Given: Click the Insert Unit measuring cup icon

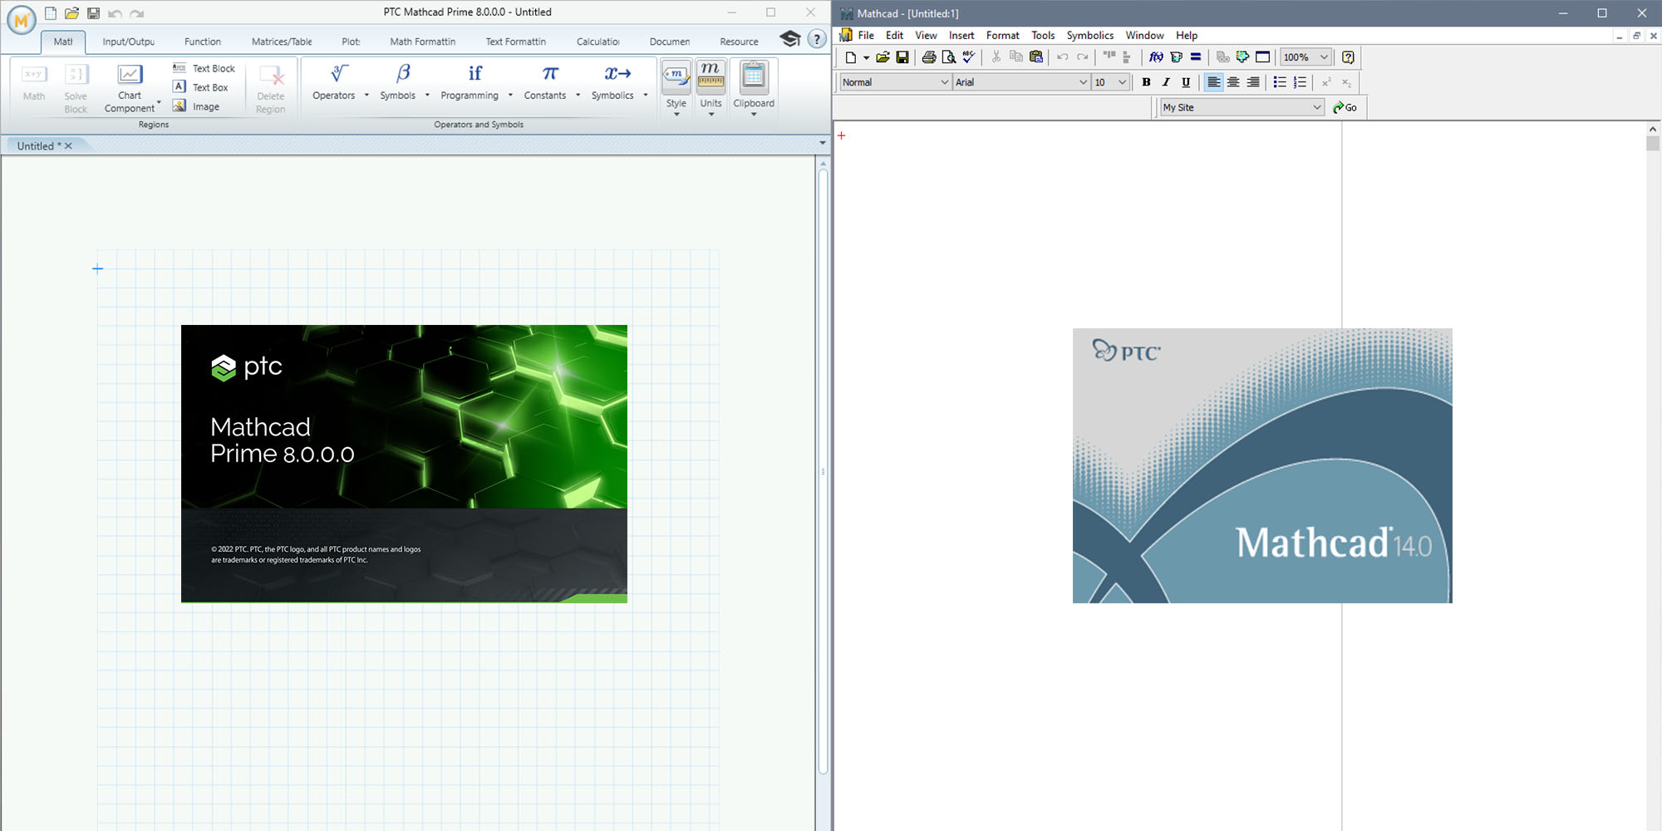Looking at the screenshot, I should click(1176, 57).
